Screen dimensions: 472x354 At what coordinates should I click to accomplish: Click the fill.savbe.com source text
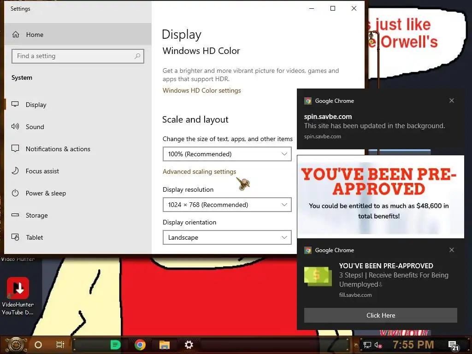(355, 295)
